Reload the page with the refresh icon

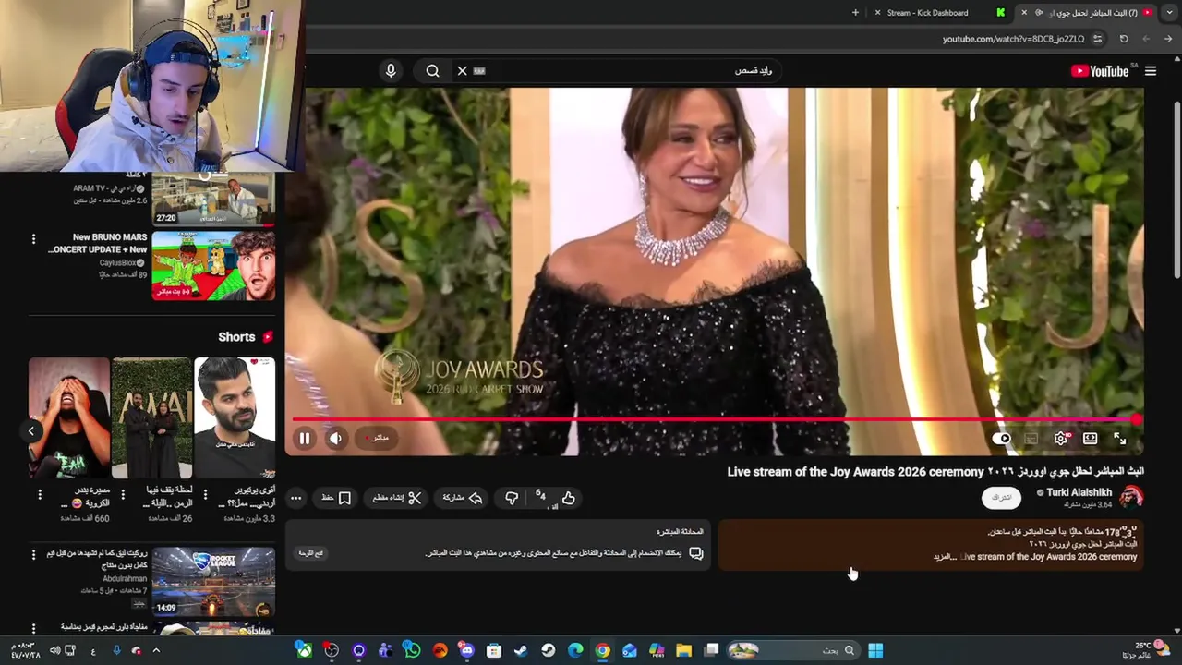[x=1124, y=39]
